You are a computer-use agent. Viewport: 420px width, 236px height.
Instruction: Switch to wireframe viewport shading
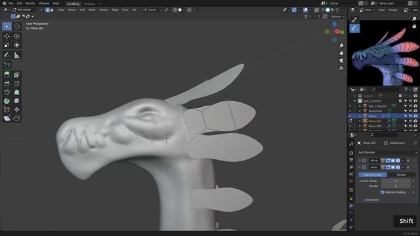pos(323,10)
